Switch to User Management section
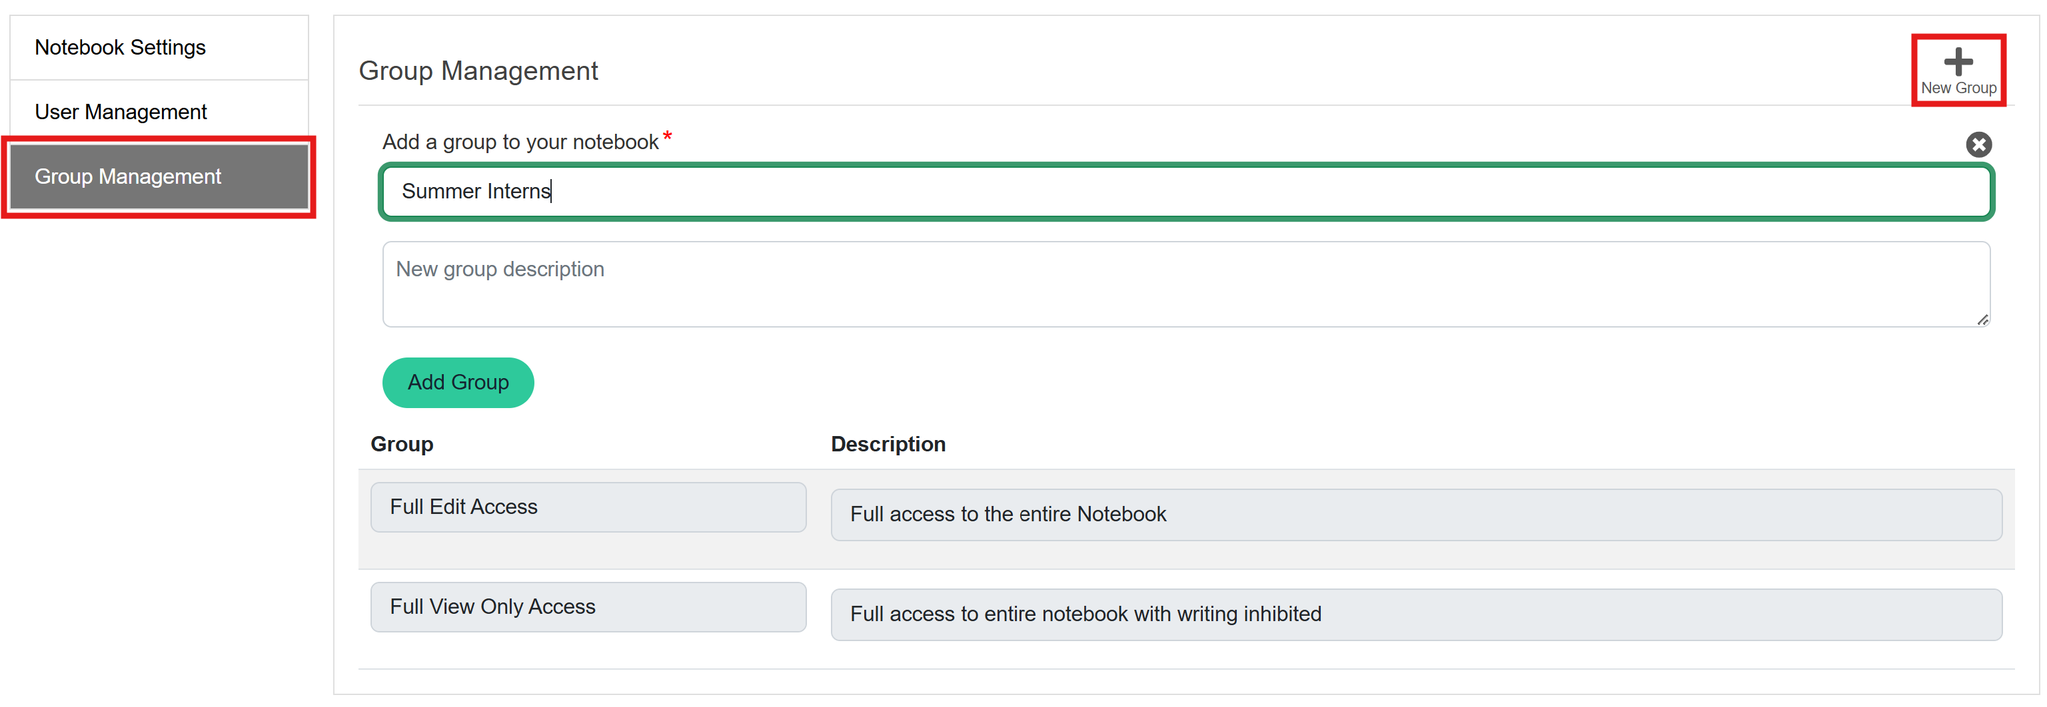The image size is (2047, 707). (121, 112)
